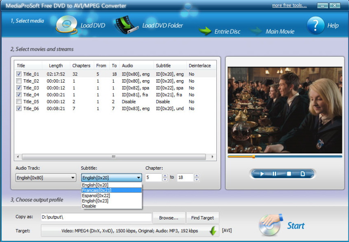Screen dimensions: 349x242
Task: Click the Load DVD Folder film icon
Action: click(x=126, y=25)
